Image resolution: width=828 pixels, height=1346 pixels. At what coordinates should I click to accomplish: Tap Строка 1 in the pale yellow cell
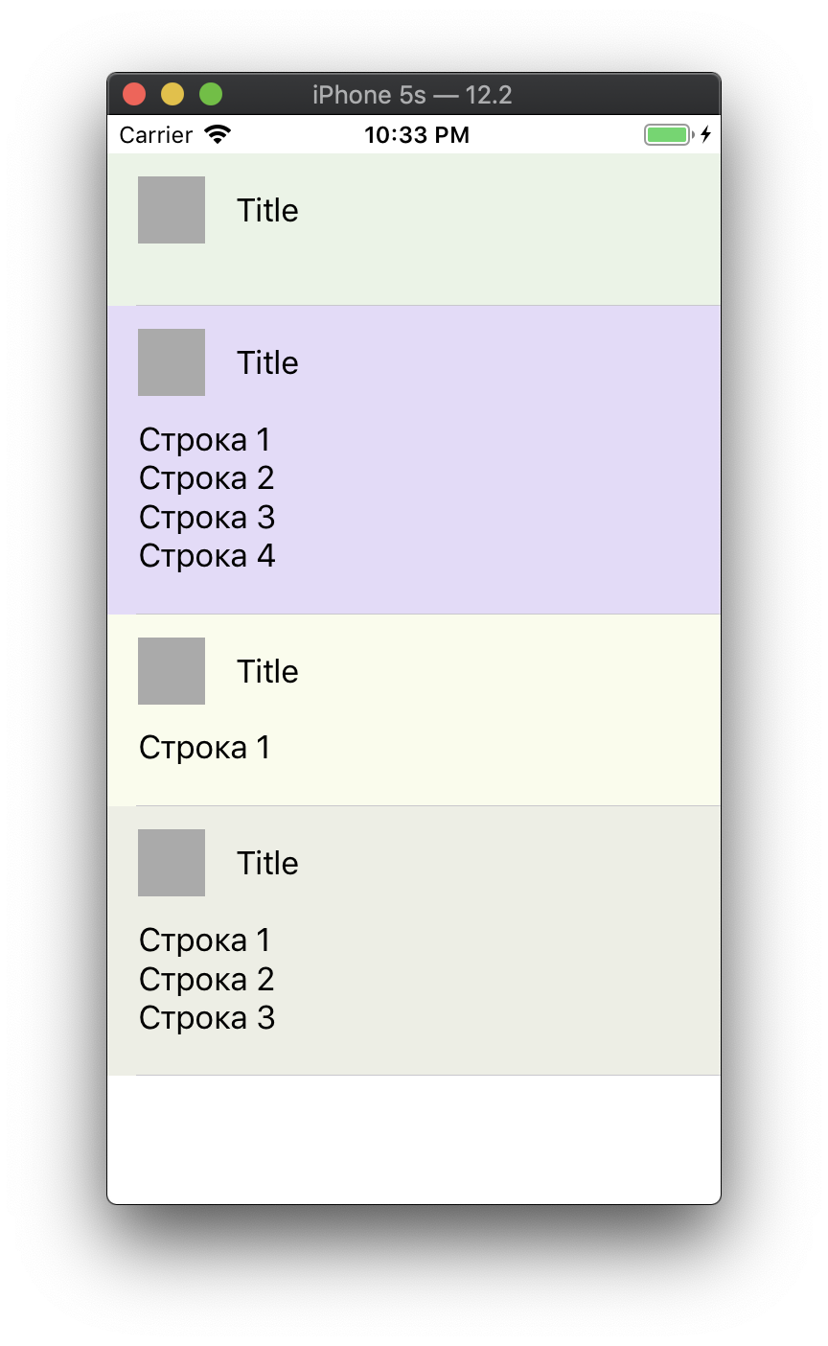coord(205,747)
